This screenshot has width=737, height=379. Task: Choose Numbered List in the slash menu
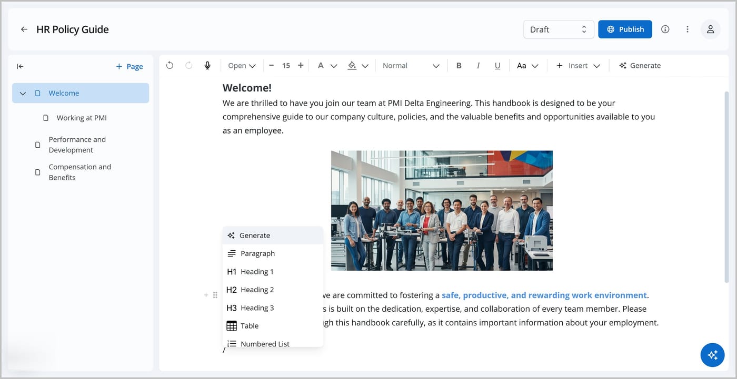[273, 343]
